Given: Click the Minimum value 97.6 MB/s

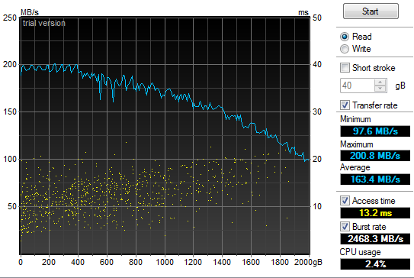Looking at the screenshot, I should click(375, 131).
